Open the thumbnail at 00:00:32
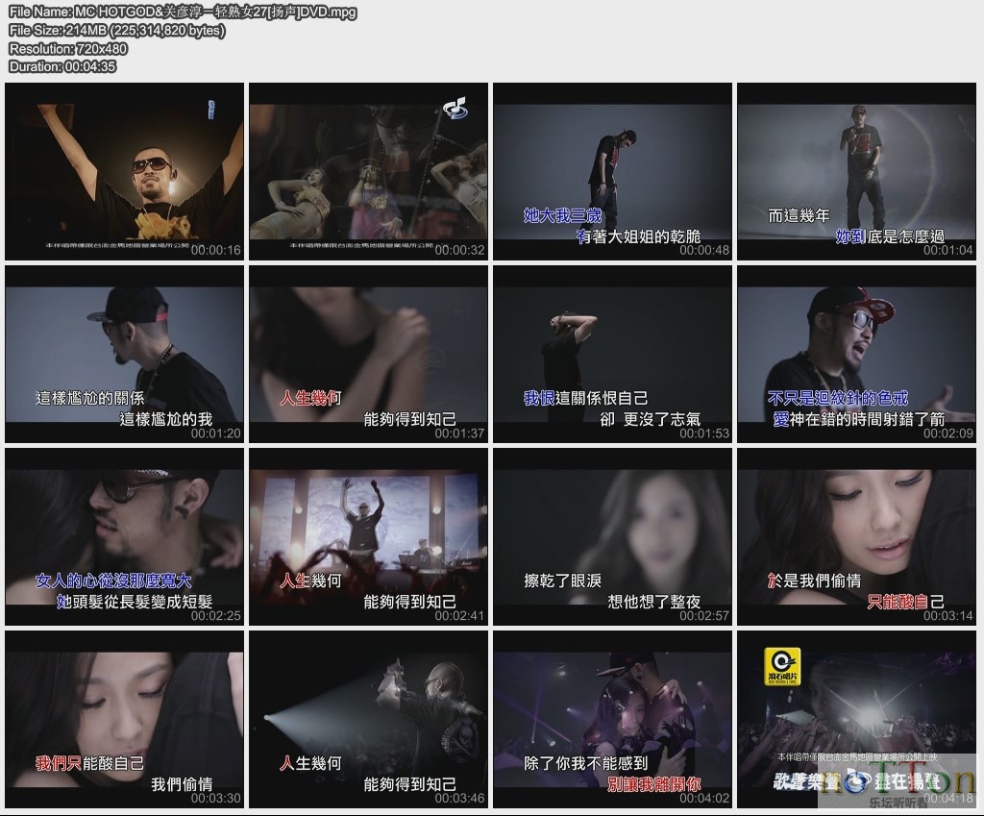984x816 pixels. [x=368, y=171]
